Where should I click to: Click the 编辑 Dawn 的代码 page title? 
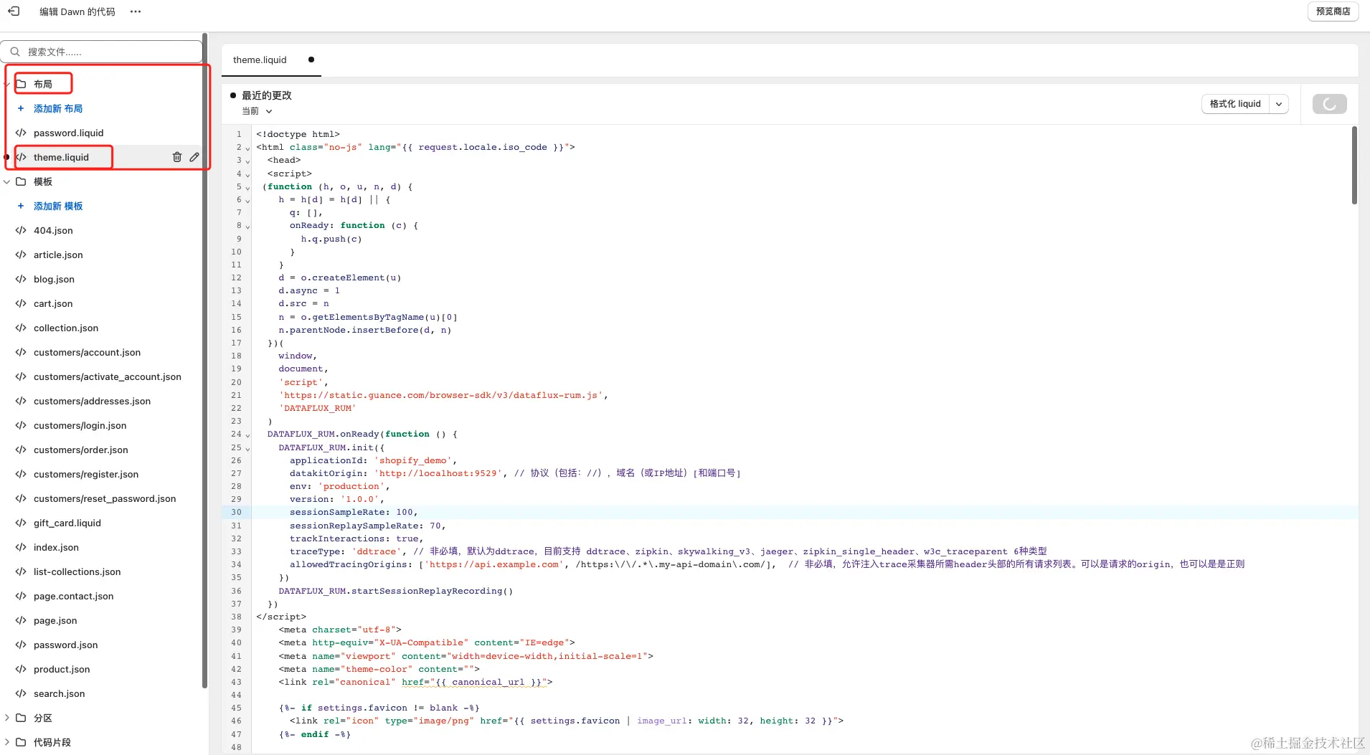point(77,12)
